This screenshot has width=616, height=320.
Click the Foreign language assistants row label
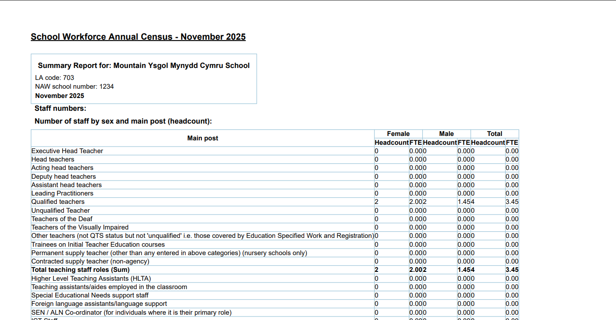[x=99, y=304]
